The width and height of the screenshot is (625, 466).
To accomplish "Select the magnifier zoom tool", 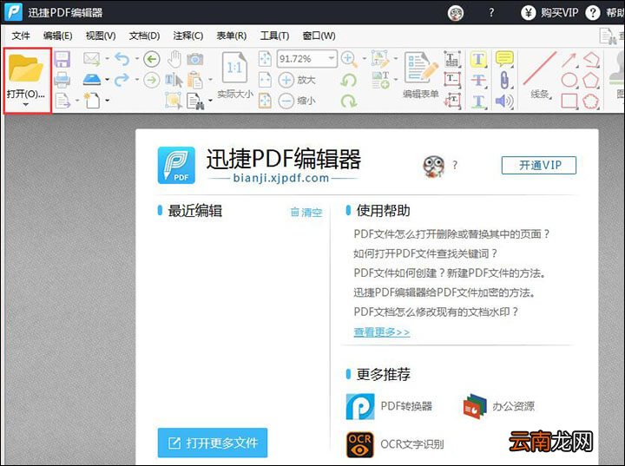I will 349,59.
